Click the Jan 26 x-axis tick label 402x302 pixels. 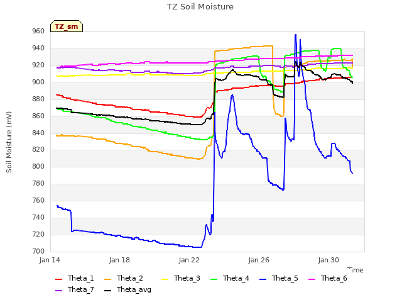259,260
